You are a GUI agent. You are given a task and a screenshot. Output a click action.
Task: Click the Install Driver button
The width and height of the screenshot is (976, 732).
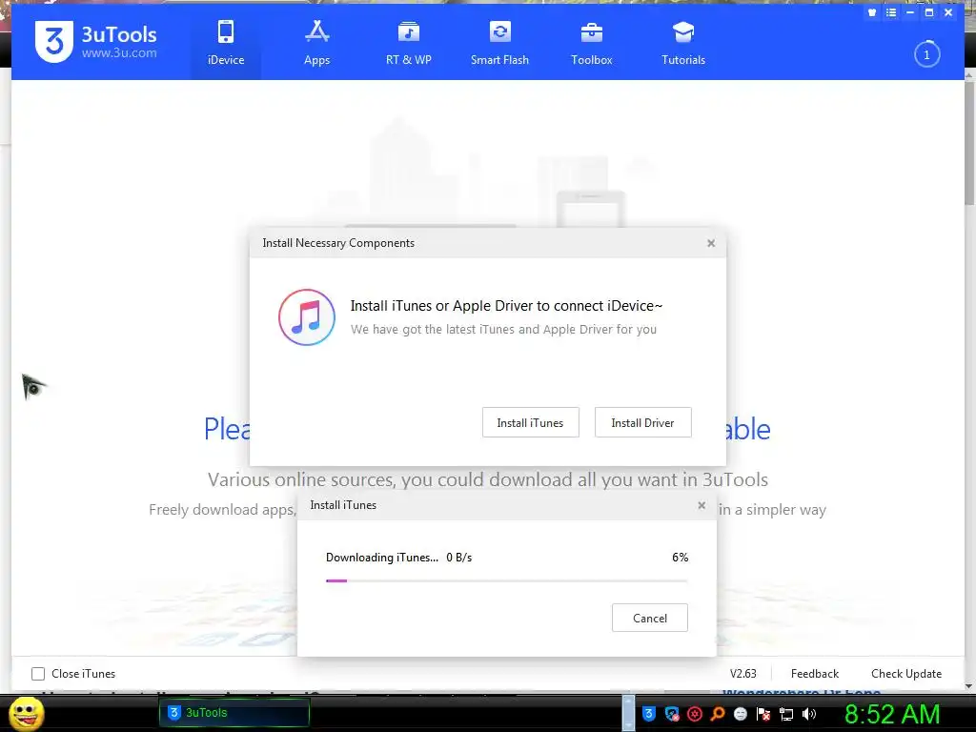click(643, 422)
